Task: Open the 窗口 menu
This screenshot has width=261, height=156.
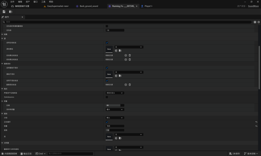Action: tap(35, 2)
